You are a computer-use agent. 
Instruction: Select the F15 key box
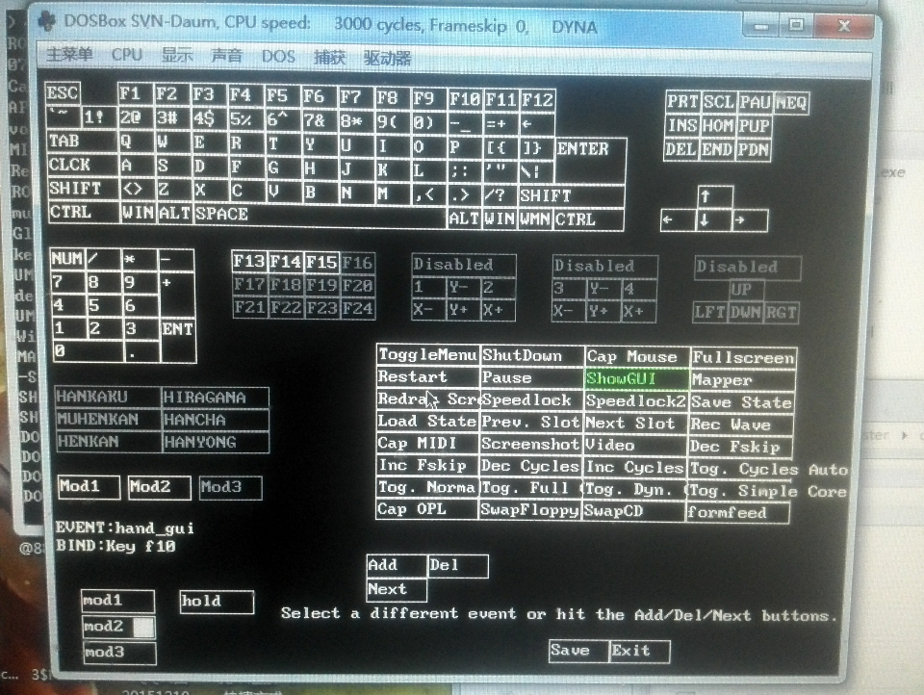coord(321,263)
